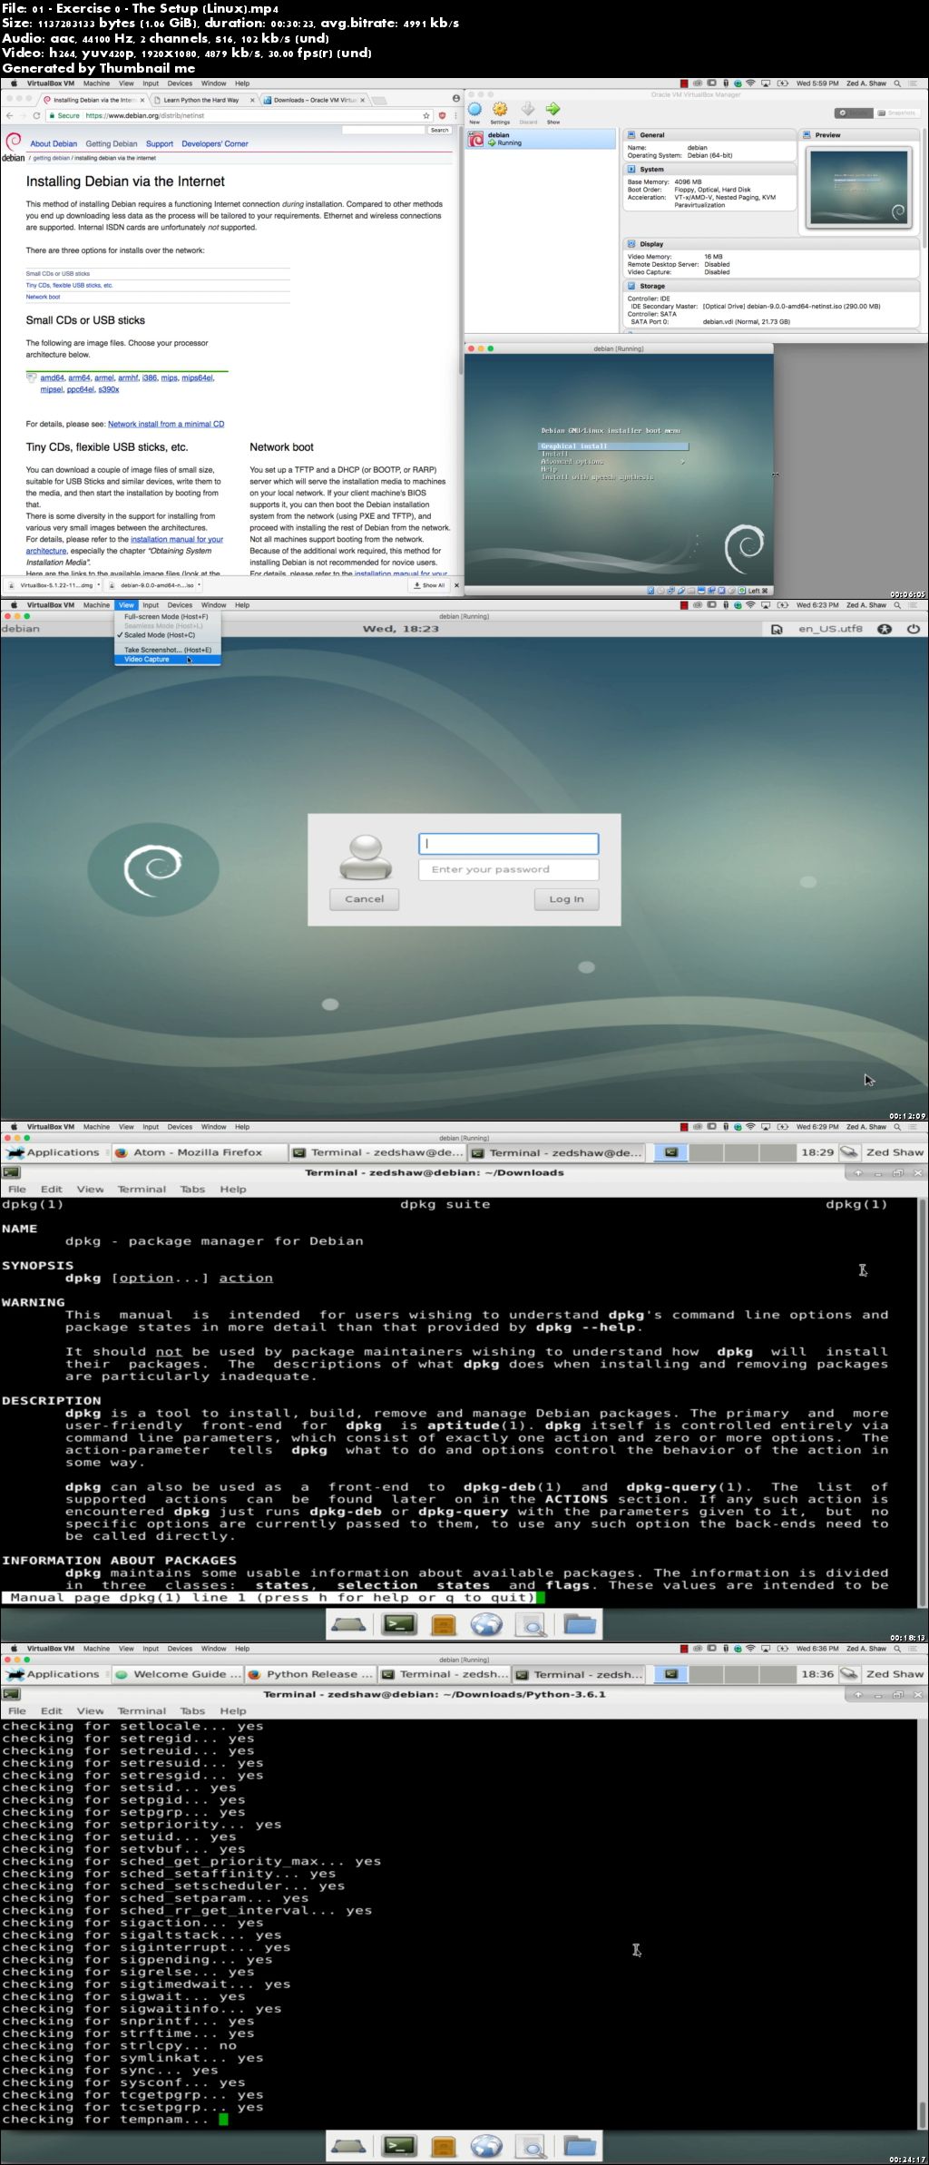
Task: Click Chrome's back arrow beside the debian.org address
Action: click(9, 115)
